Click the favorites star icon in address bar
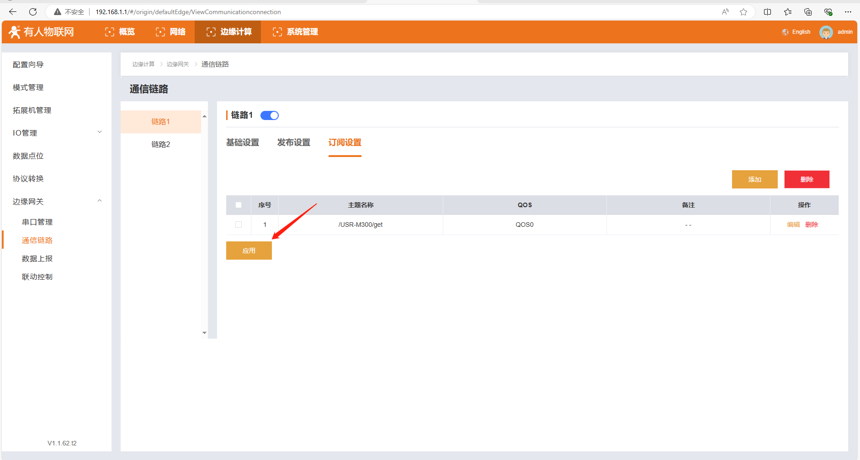This screenshot has width=860, height=460. pos(743,12)
